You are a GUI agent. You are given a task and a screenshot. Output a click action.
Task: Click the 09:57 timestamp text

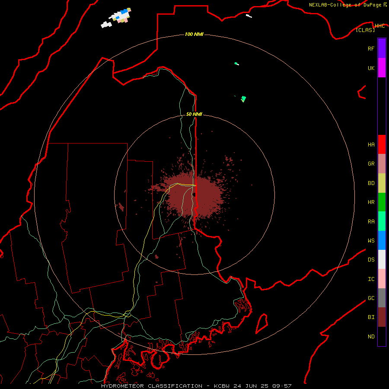pos(282,386)
